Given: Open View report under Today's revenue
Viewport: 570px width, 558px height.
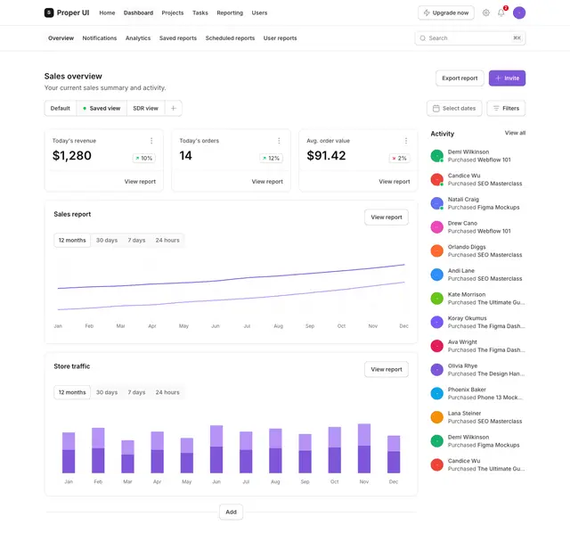Looking at the screenshot, I should click(140, 181).
